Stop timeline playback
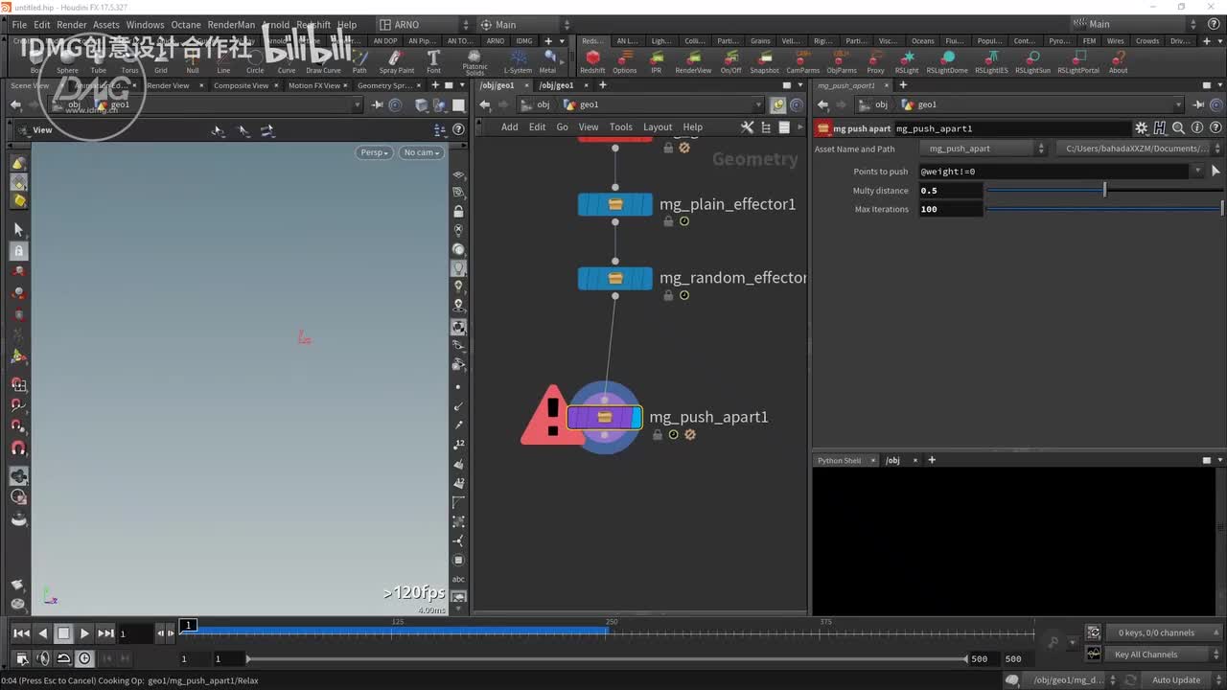This screenshot has width=1227, height=690. [x=63, y=633]
